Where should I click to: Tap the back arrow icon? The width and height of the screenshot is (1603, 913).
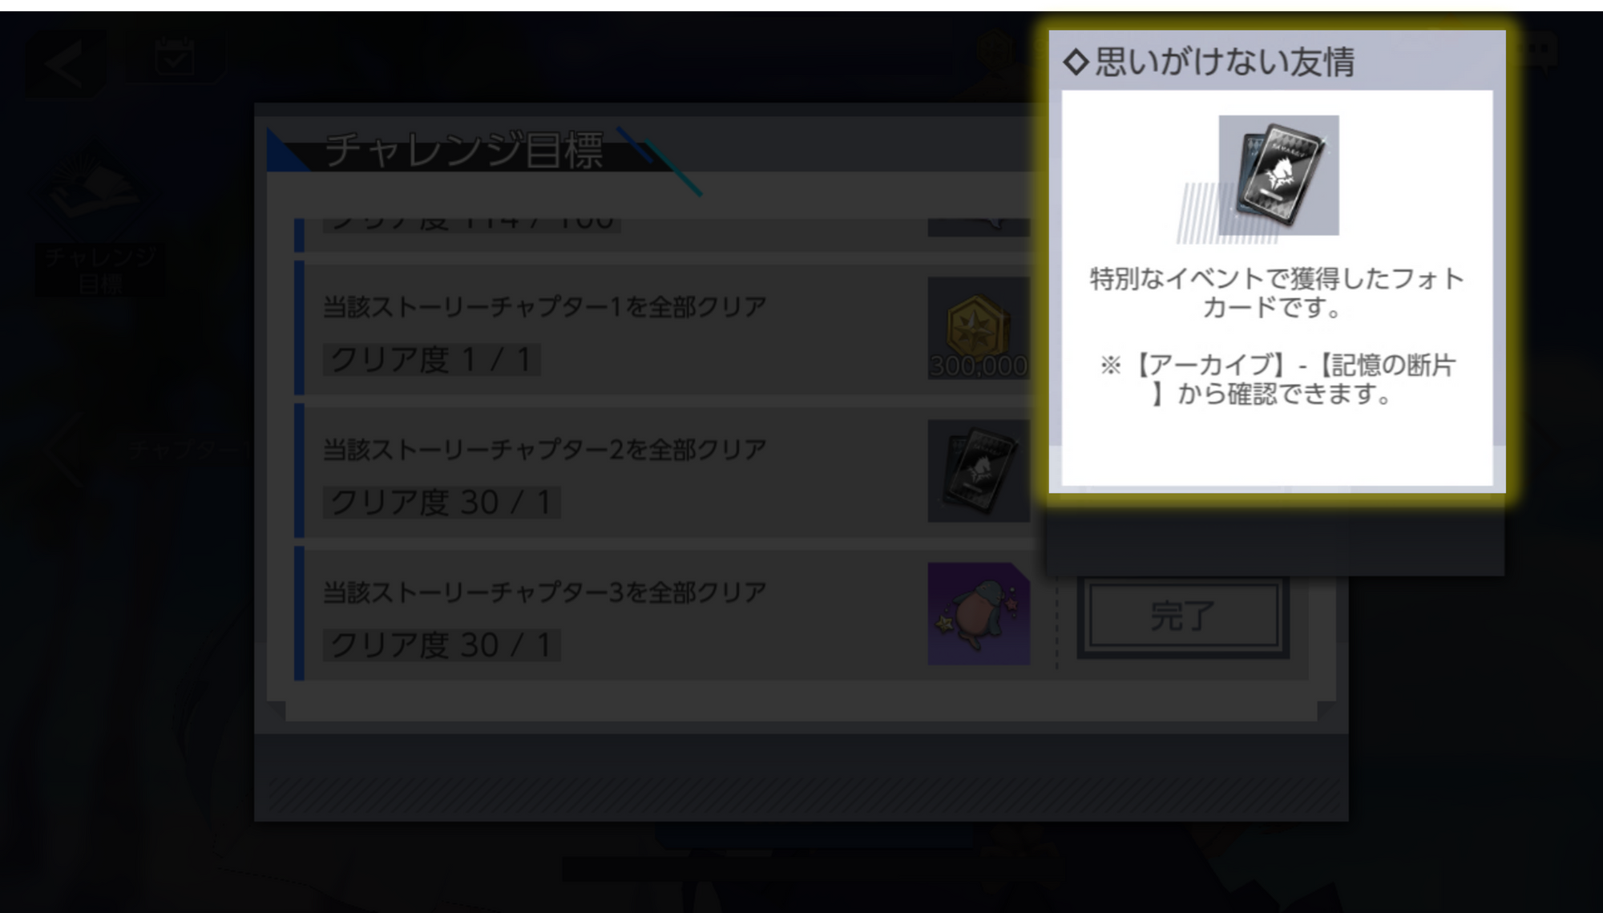coord(66,64)
